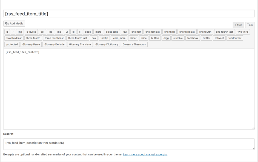Click the post title input field
Image resolution: width=258 pixels, height=162 pixels.
point(129,14)
